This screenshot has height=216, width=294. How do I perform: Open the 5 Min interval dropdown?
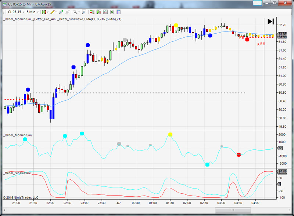click(x=32, y=12)
